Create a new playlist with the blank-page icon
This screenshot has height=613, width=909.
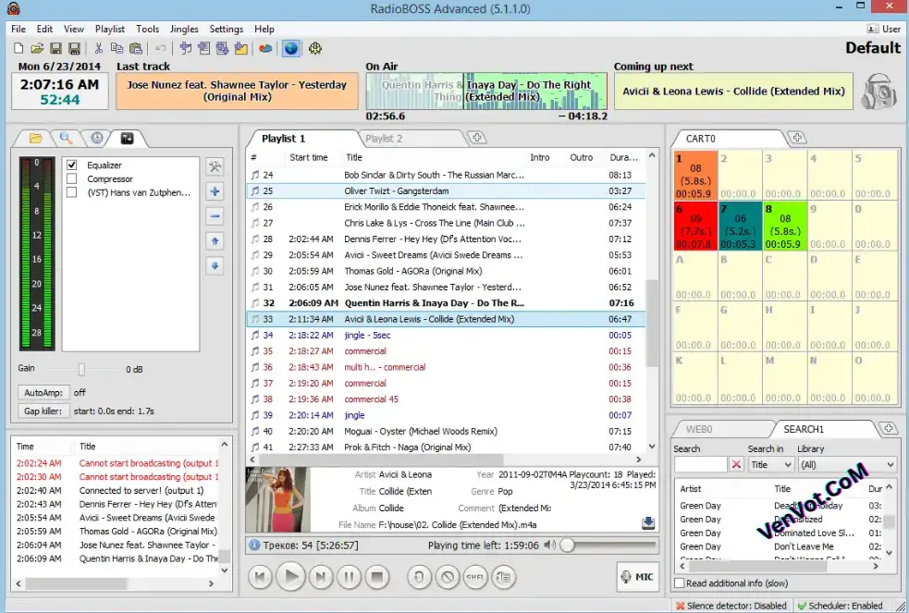tap(18, 49)
